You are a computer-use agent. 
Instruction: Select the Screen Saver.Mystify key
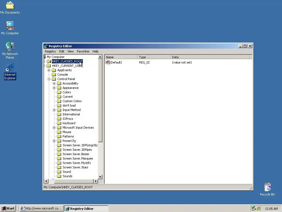[x=77, y=163]
